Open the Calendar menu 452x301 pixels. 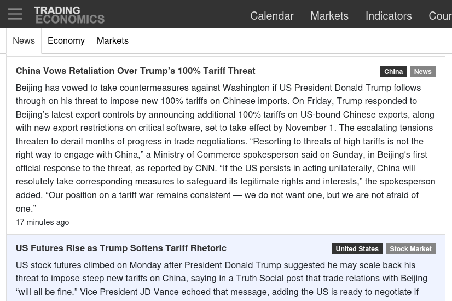[271, 16]
